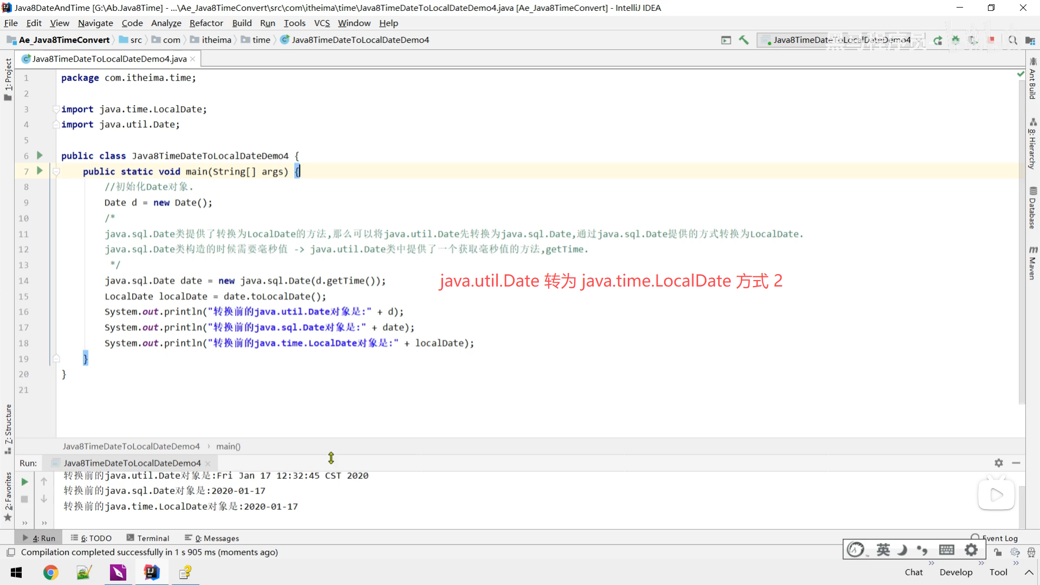The height and width of the screenshot is (585, 1040).
Task: Open Chrome from the Windows taskbar
Action: (51, 573)
